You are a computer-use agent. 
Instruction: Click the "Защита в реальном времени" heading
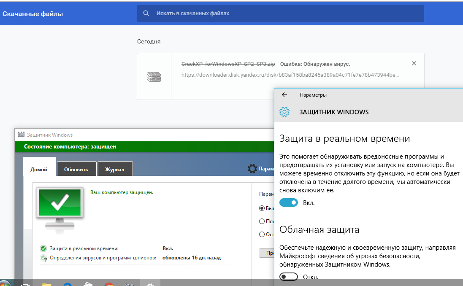(x=344, y=138)
